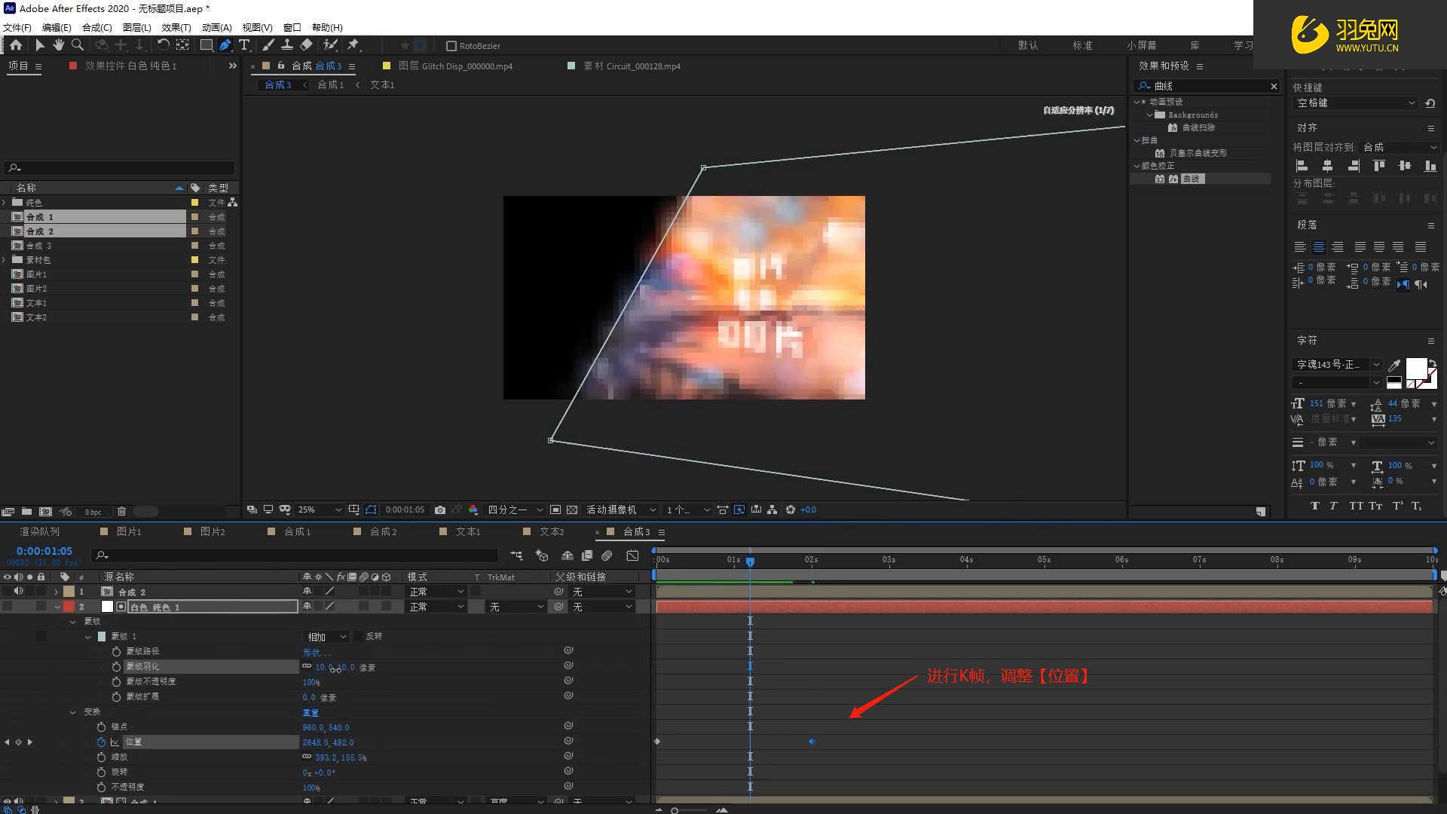
Task: Enable motion blur switch in timeline header
Action: 607,555
